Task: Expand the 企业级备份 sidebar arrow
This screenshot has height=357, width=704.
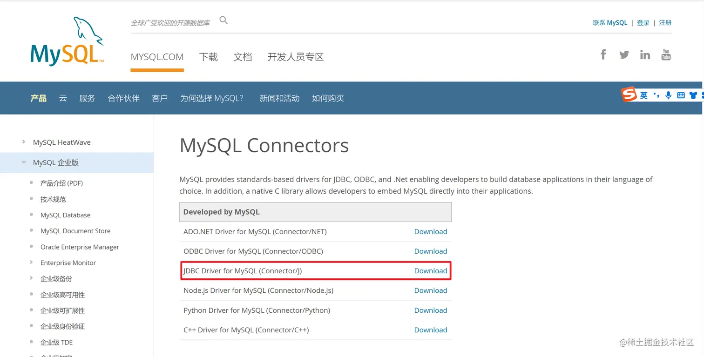Action: (31, 278)
